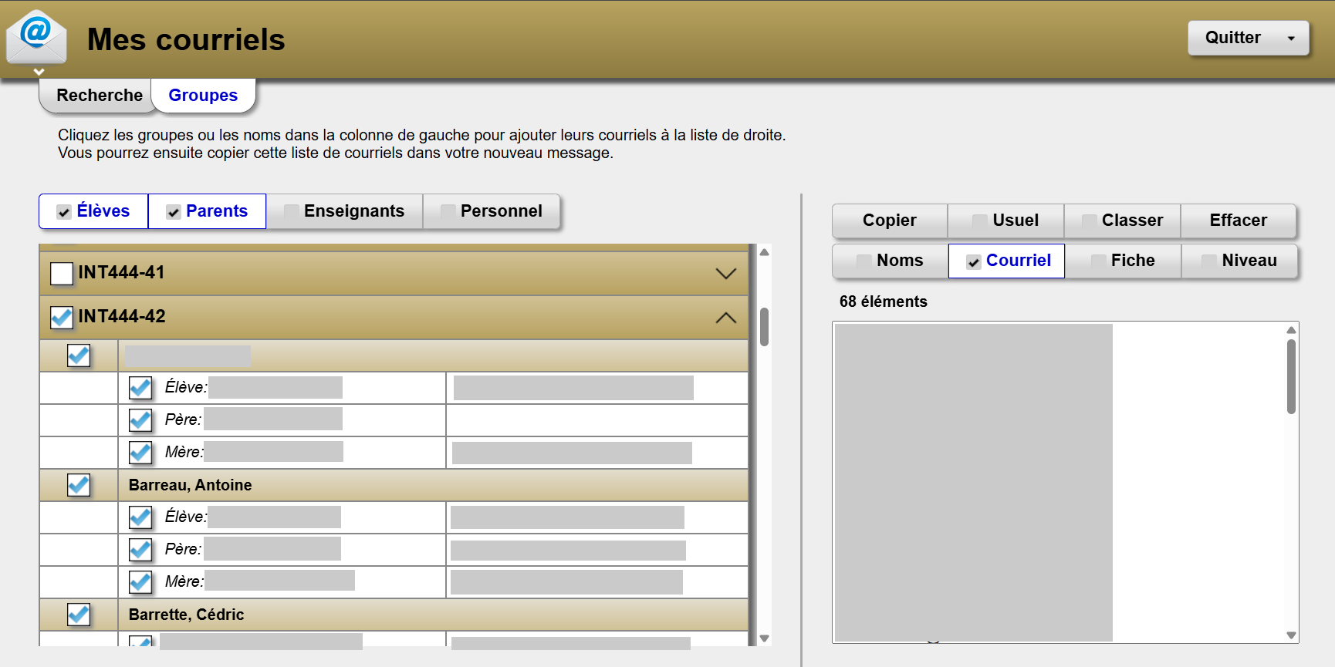Uncheck the Barreau, Antoine student checkbox
1335x667 pixels.
coord(79,485)
